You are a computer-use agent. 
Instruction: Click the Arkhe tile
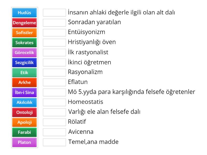24,82
